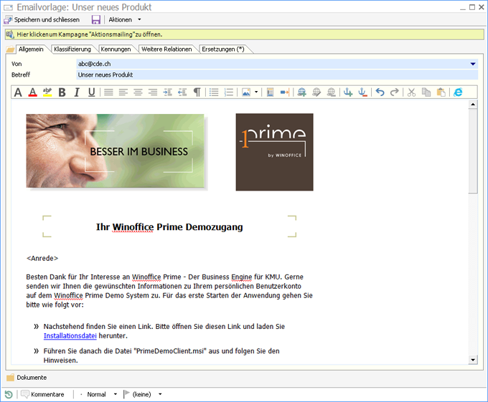The height and width of the screenshot is (402, 488).
Task: Click Speichern und schliessen button
Action: coord(42,19)
